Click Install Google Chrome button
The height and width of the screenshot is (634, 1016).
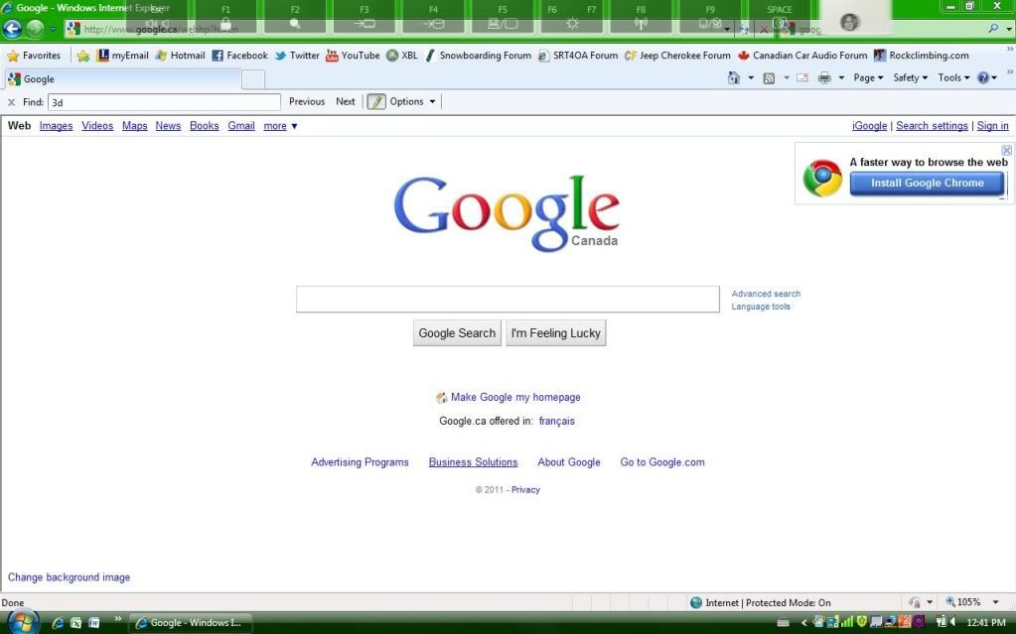click(928, 184)
